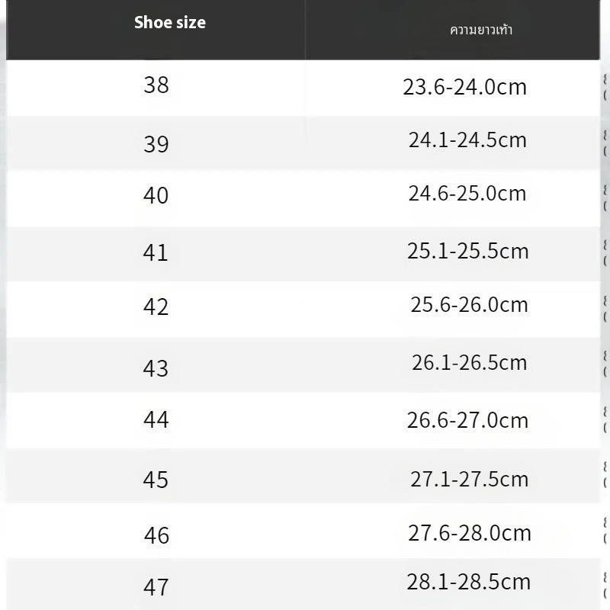610x610 pixels.
Task: Click the Thai foot length column header
Action: point(480,30)
